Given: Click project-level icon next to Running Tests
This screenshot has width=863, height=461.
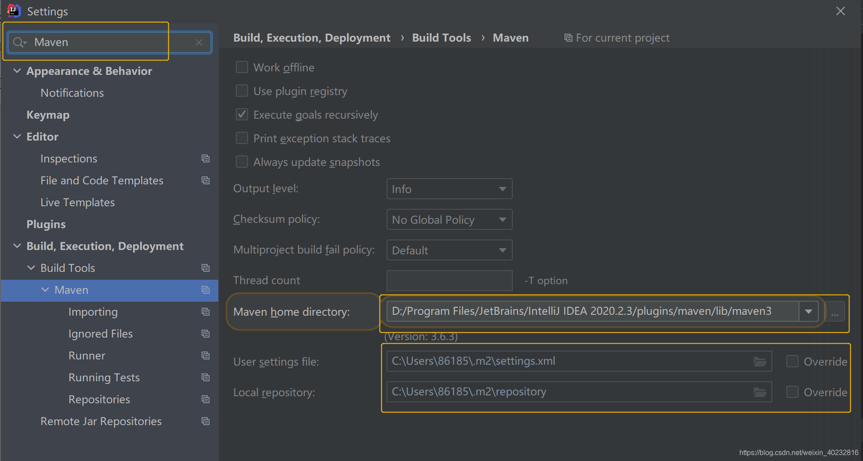Looking at the screenshot, I should [x=206, y=377].
